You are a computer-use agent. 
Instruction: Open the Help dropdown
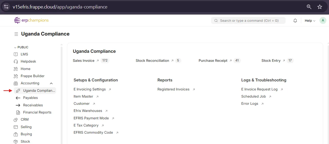[310, 20]
